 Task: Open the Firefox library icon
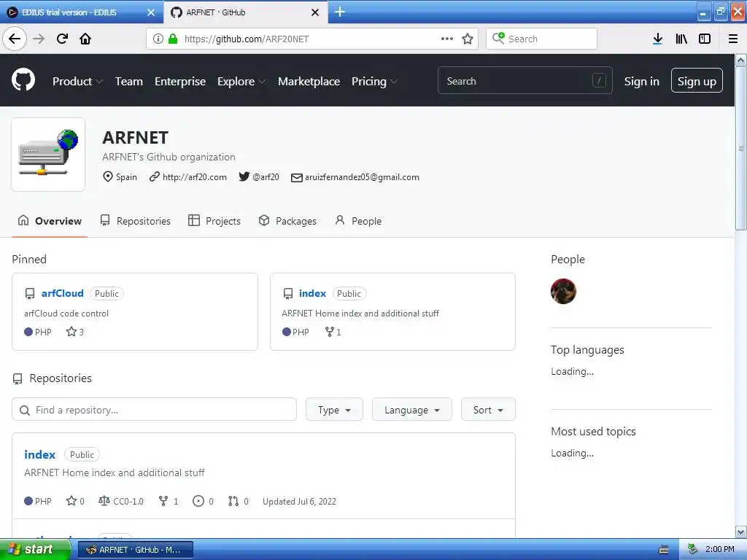click(681, 39)
